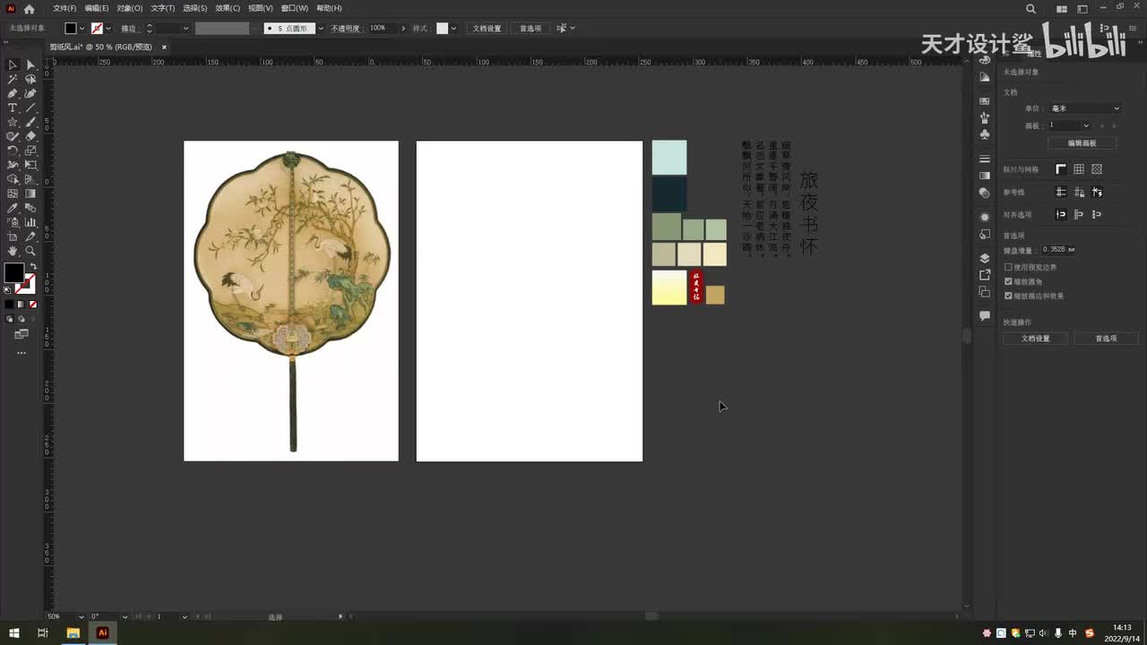Select the Selection tool (black arrow)
The height and width of the screenshot is (645, 1147).
[13, 64]
